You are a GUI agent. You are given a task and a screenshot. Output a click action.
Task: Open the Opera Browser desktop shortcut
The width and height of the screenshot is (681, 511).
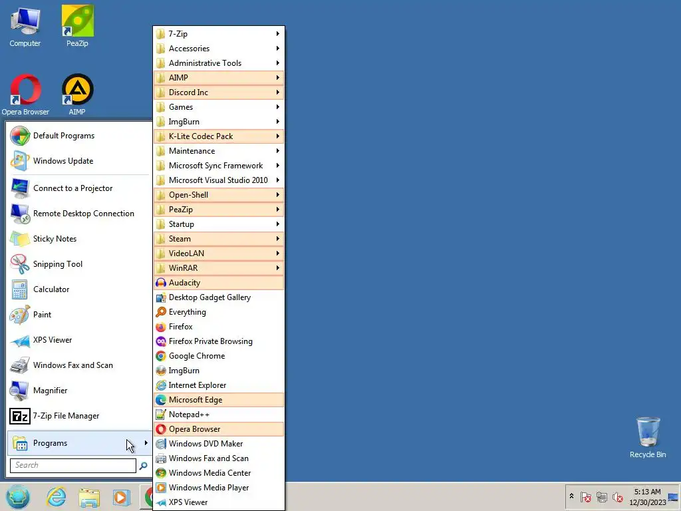pos(25,94)
